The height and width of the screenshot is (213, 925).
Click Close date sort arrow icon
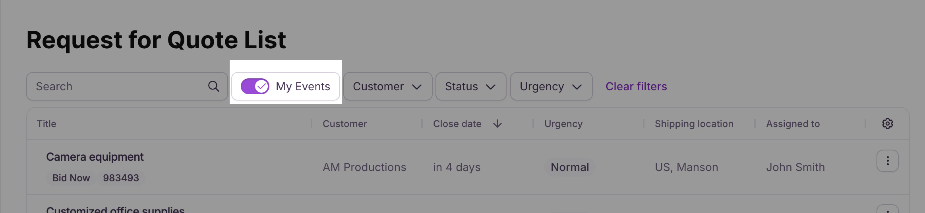coord(497,124)
